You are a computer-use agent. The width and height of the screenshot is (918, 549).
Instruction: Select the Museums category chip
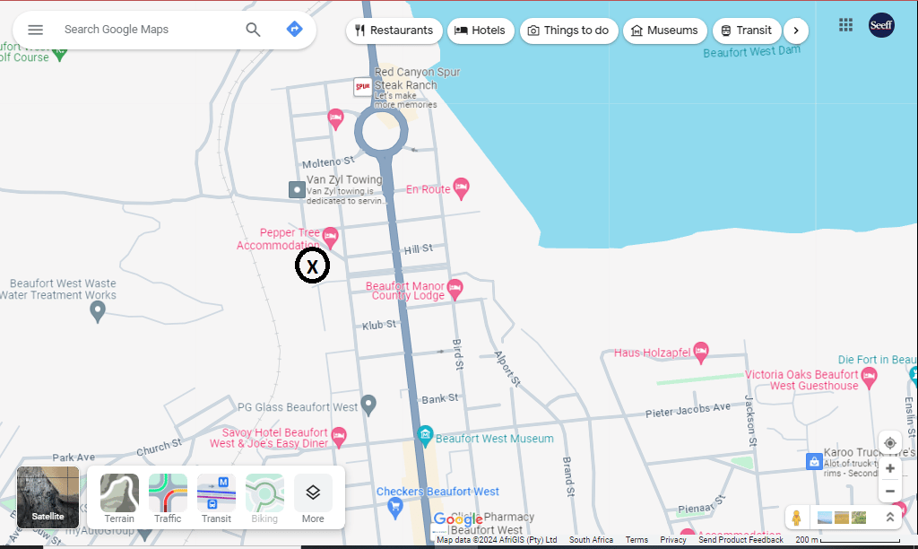click(664, 30)
